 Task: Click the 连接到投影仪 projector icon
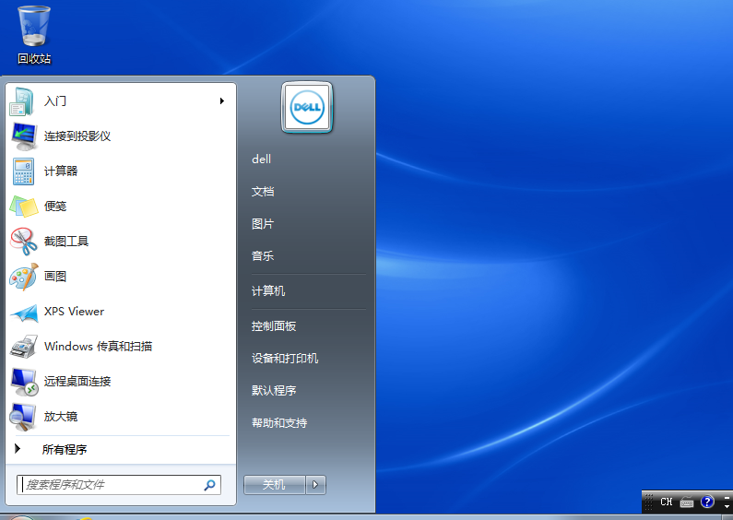coord(24,136)
